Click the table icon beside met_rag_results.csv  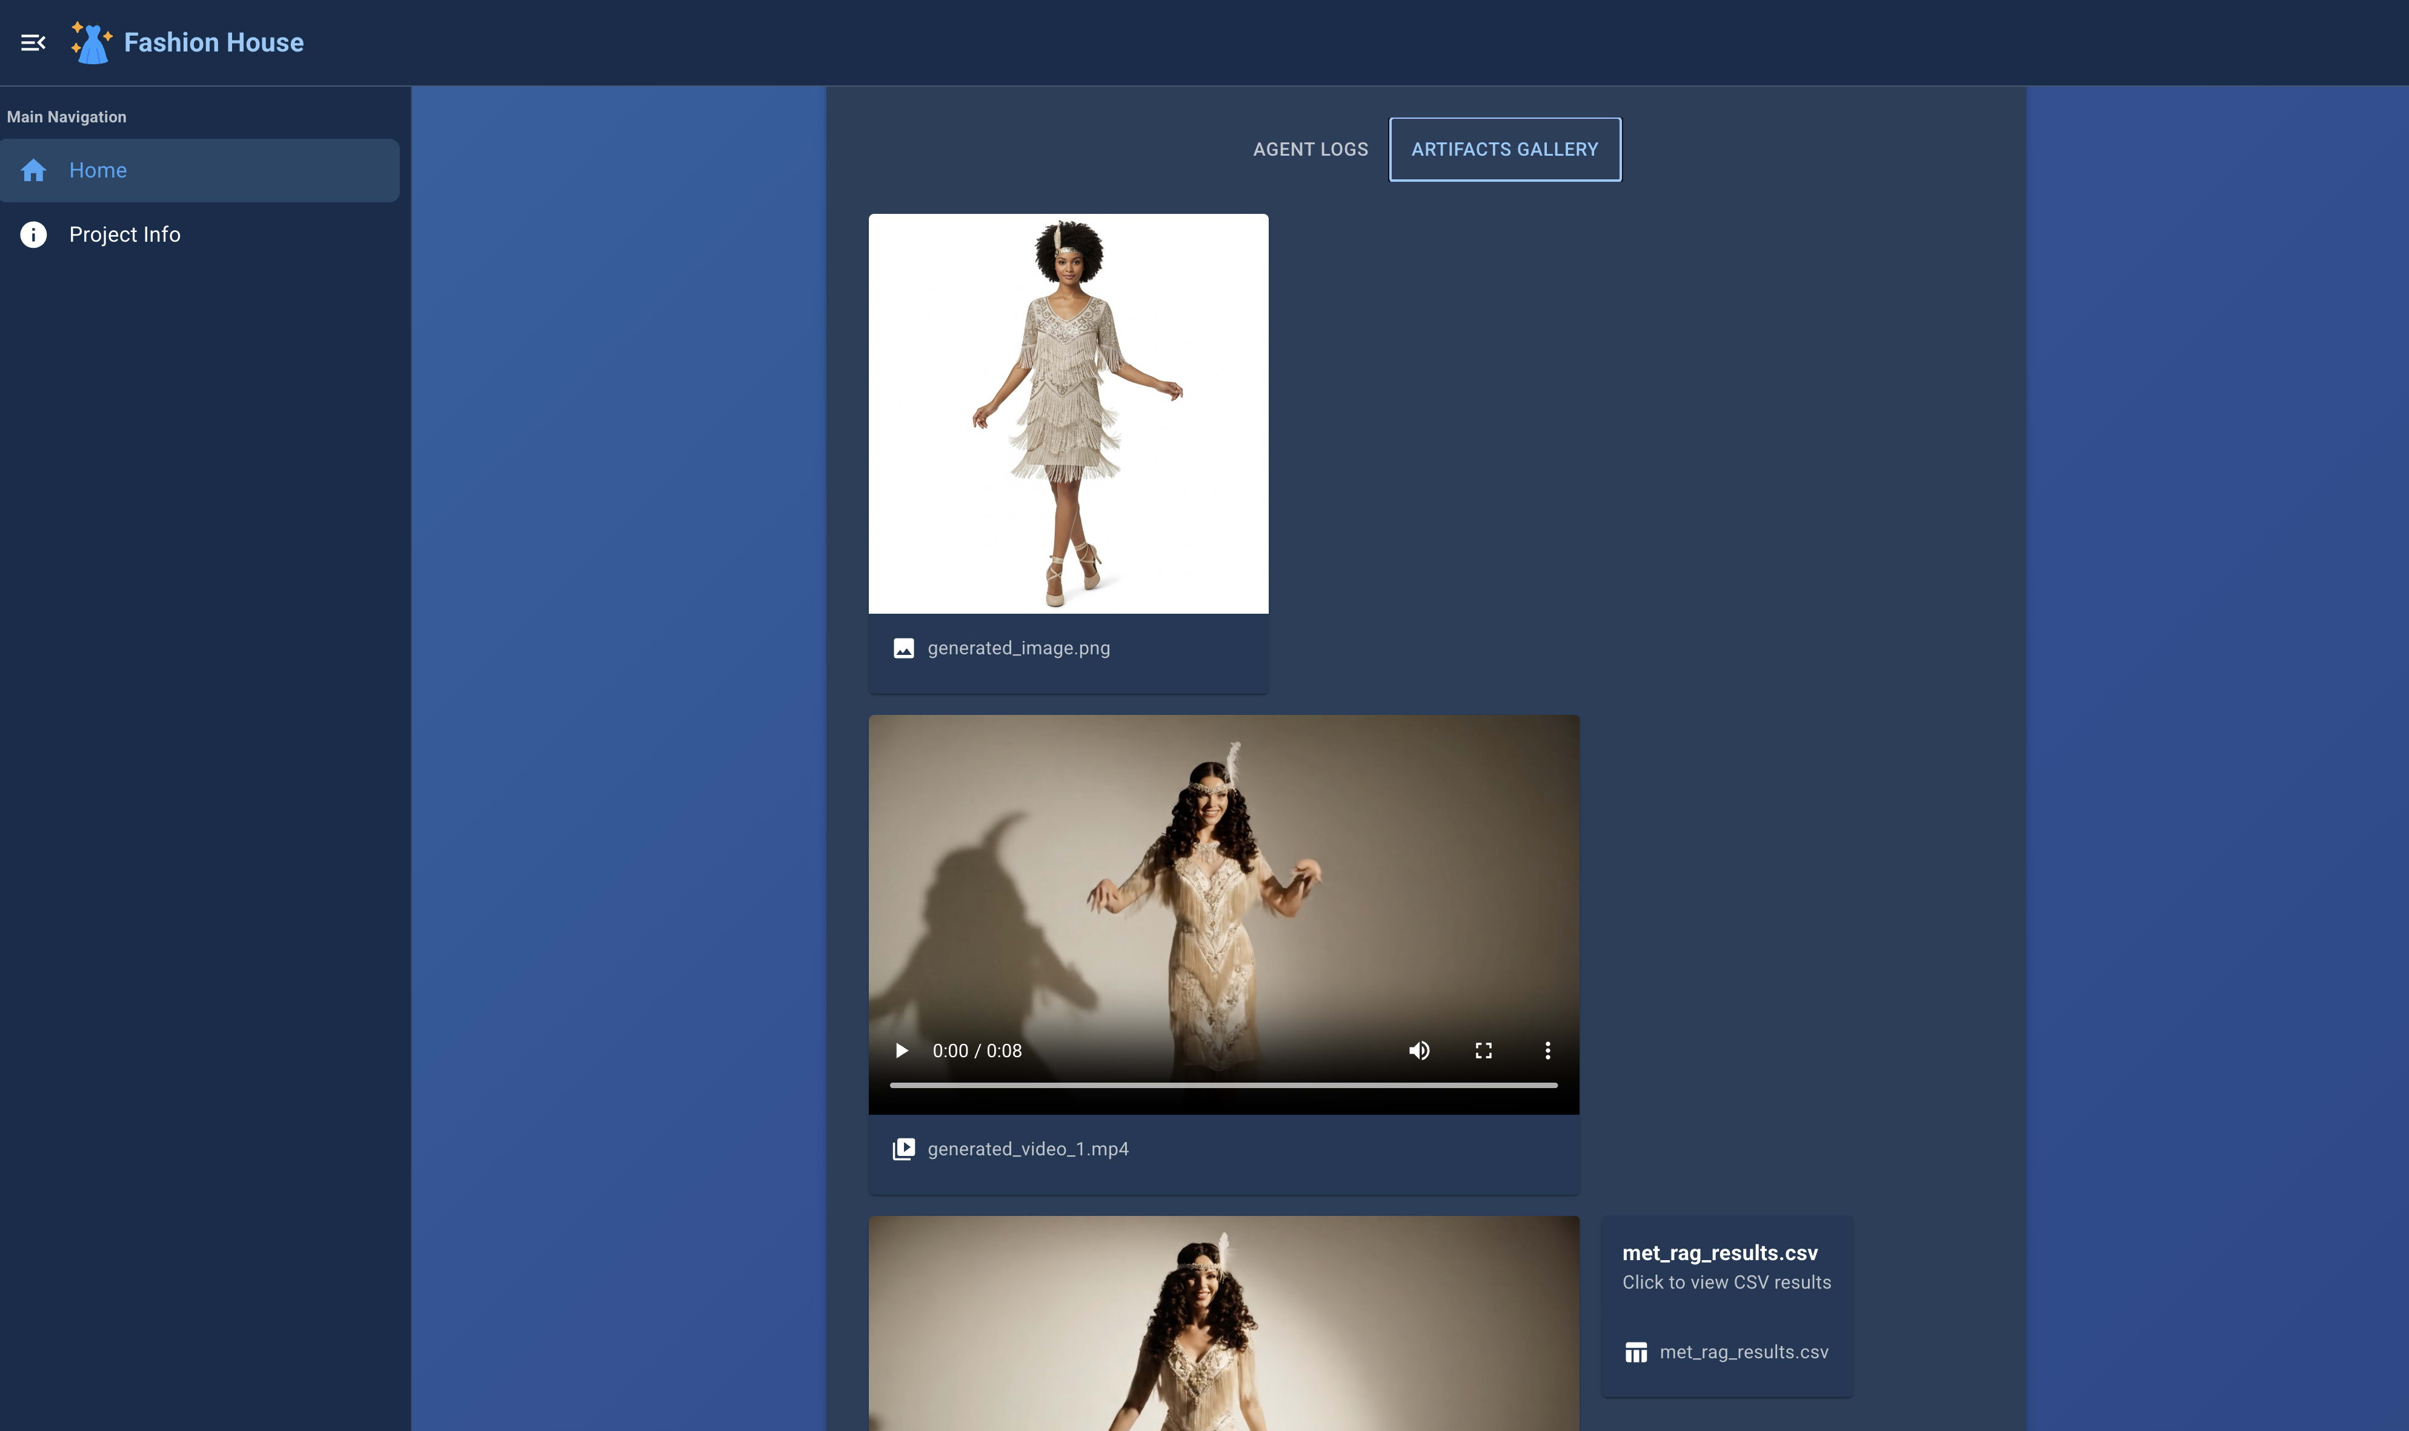coord(1636,1352)
